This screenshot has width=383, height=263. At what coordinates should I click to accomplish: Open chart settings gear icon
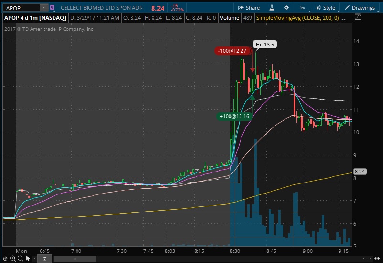click(286, 8)
